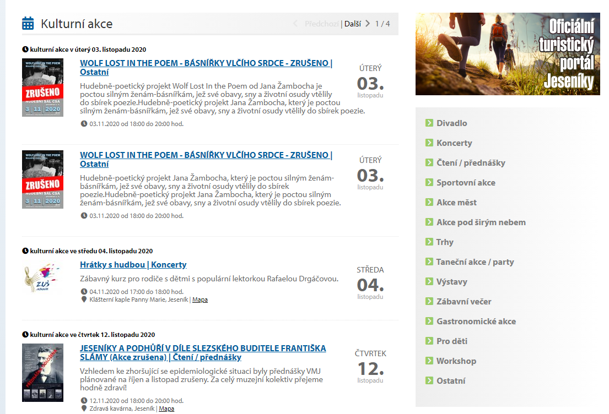Click the clock icon by the 04.11.2020 time
The height and width of the screenshot is (414, 609).
pos(84,291)
